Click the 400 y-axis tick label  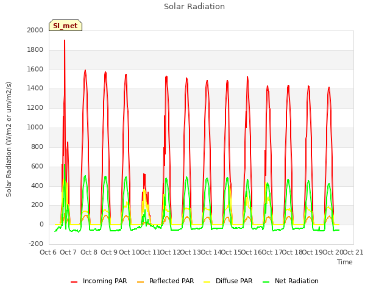(37, 186)
